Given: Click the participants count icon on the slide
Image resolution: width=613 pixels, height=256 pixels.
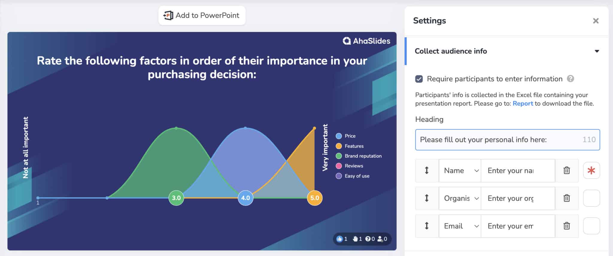Looking at the screenshot, I should pyautogui.click(x=380, y=239).
